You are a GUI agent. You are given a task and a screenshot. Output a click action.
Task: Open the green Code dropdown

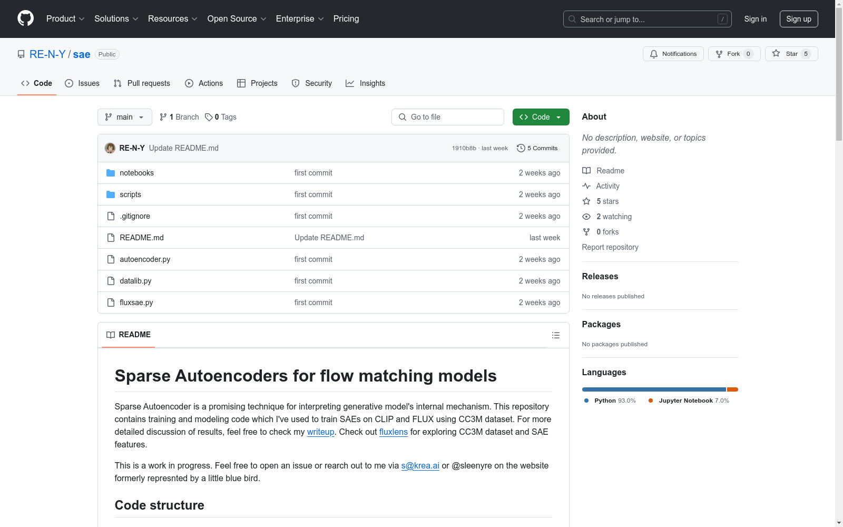pyautogui.click(x=541, y=117)
